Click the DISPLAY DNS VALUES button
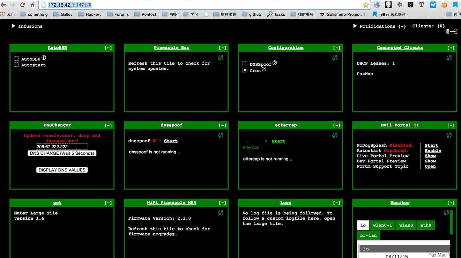This screenshot has width=461, height=258. [62, 170]
